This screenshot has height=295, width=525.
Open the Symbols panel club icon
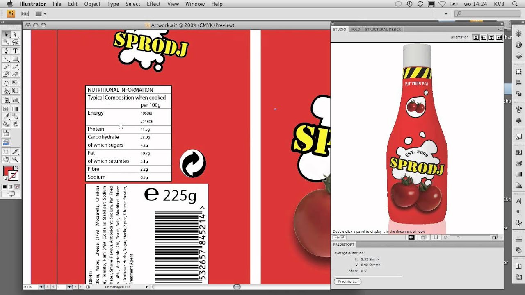[518, 120]
